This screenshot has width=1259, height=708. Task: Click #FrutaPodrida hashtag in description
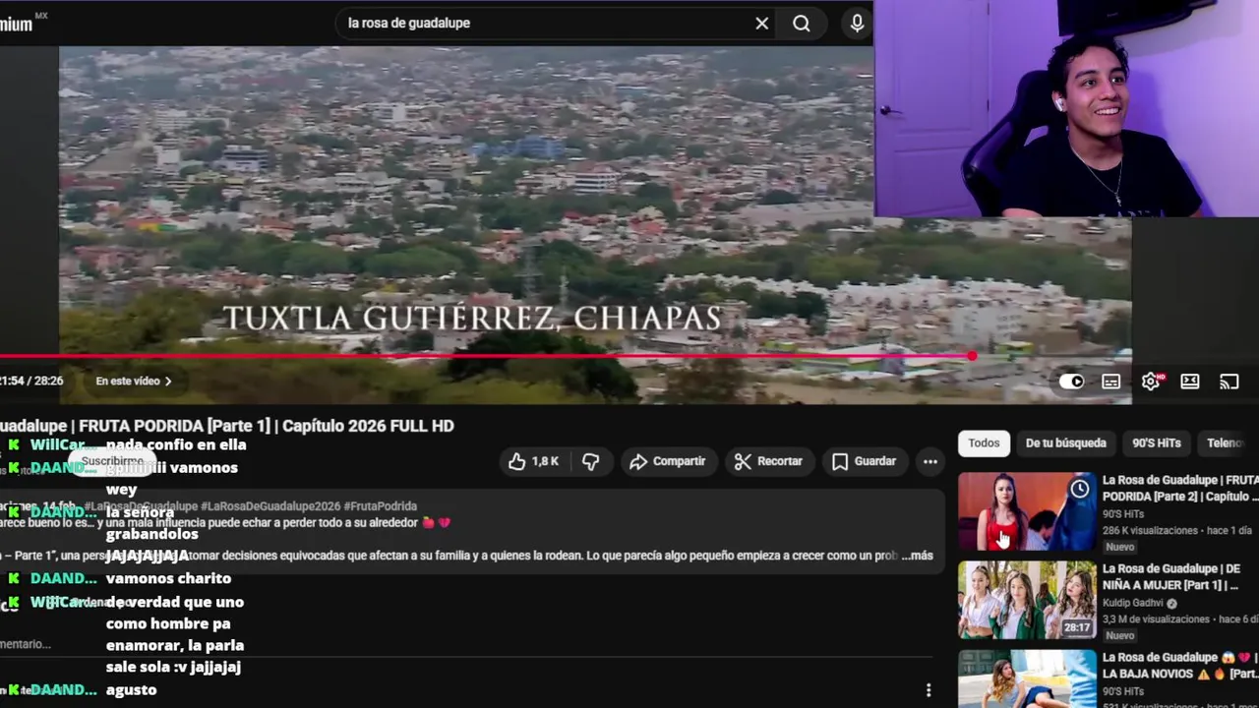coord(381,506)
